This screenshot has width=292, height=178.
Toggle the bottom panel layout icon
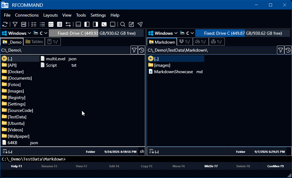[x=78, y=24]
